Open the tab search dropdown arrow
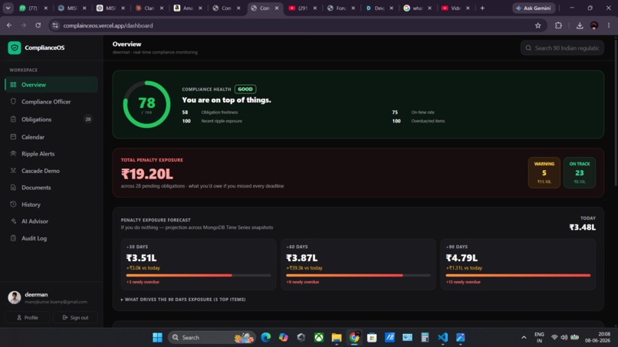This screenshot has height=347, width=618. [8, 8]
